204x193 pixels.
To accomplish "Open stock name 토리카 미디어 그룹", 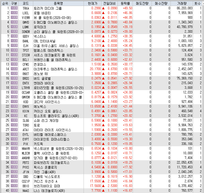I will click(47, 8).
